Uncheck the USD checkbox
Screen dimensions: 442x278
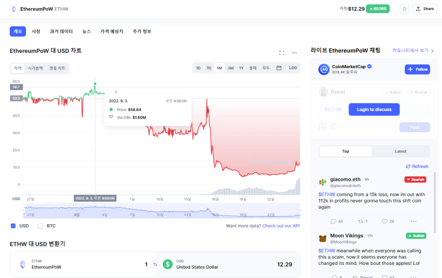coord(13,226)
